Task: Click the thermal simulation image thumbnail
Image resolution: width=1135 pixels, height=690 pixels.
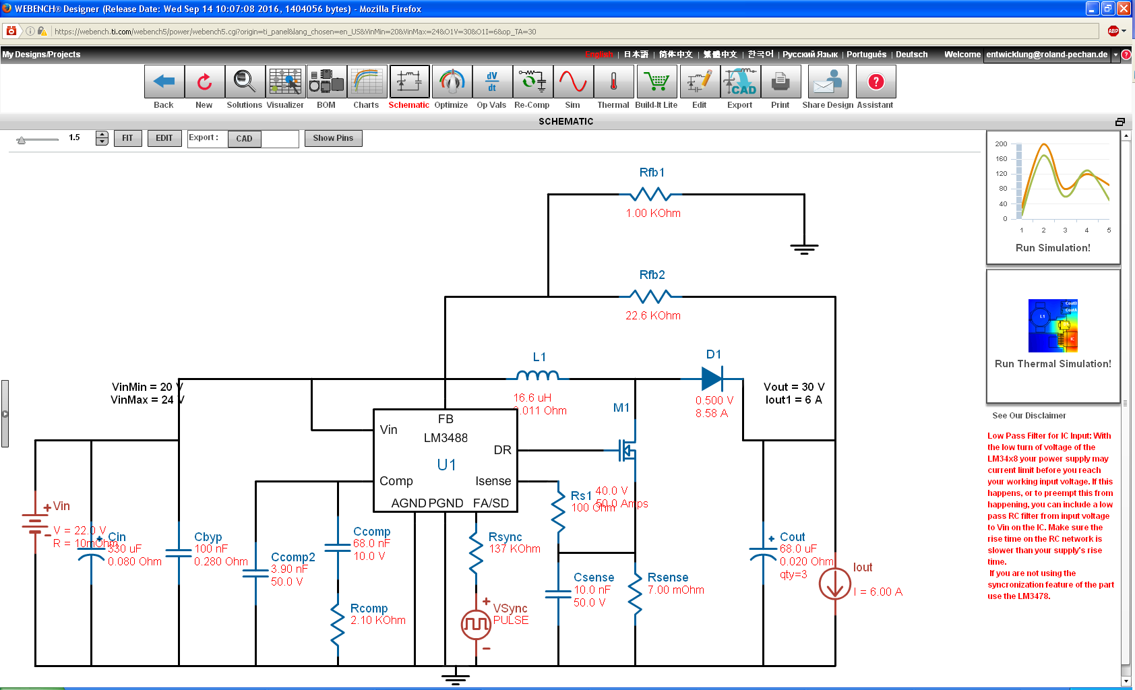Action: click(1053, 326)
